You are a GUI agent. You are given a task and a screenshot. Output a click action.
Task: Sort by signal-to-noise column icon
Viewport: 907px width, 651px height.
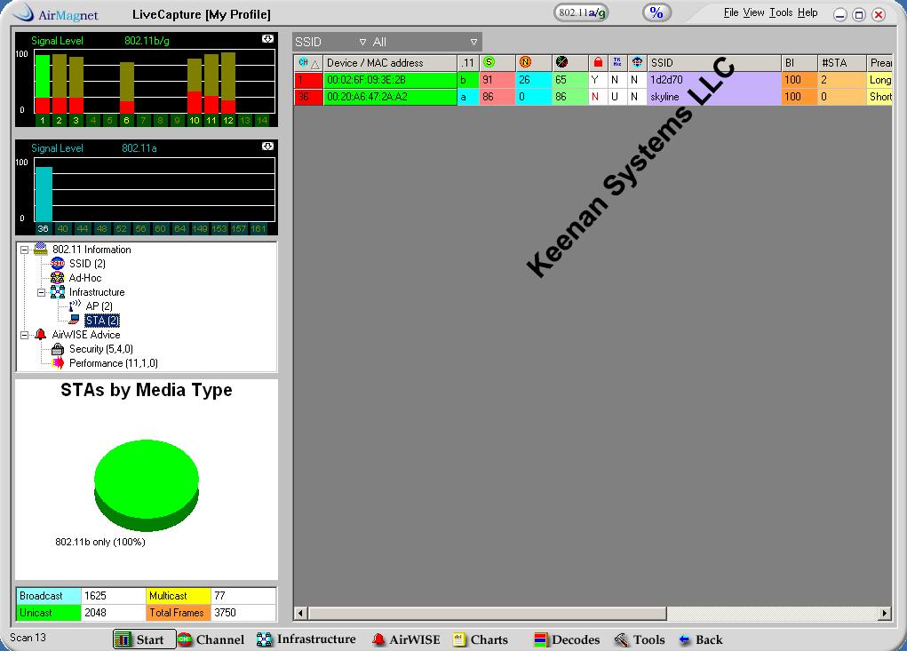tap(561, 62)
